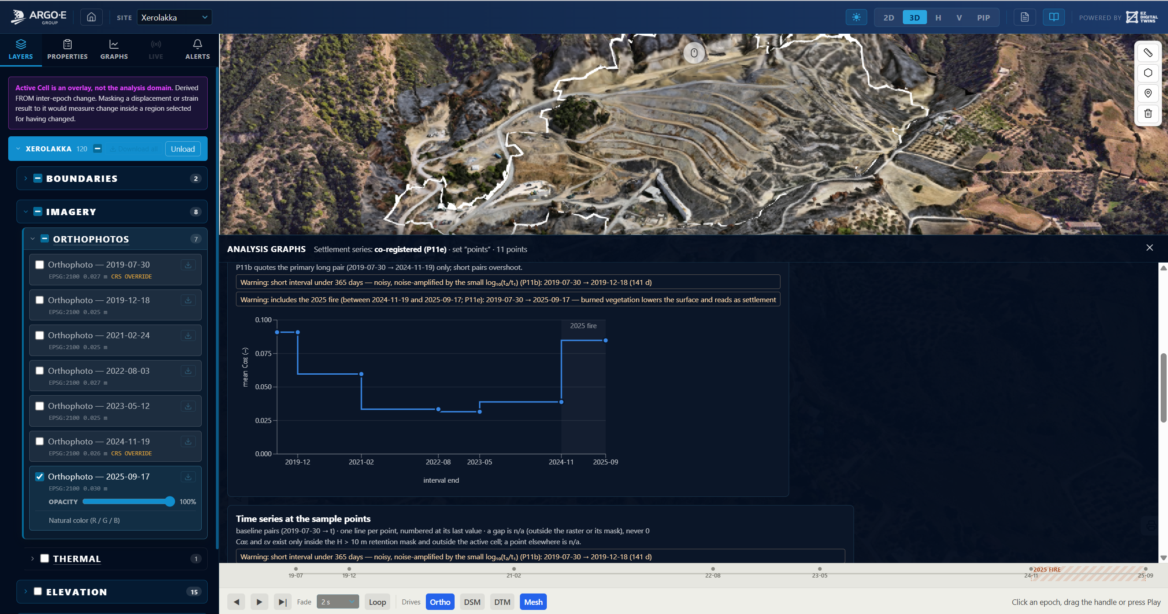This screenshot has height=614, width=1168.
Task: Select DTM drive button
Action: pos(502,602)
